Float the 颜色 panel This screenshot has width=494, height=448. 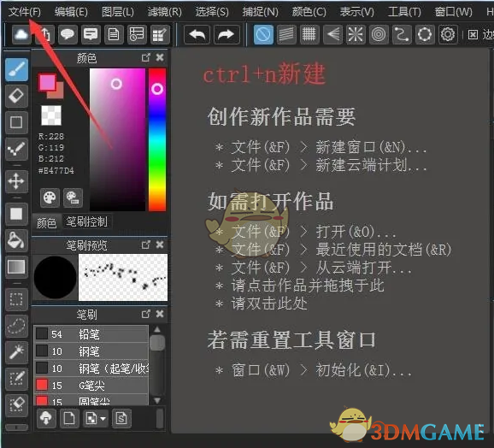[x=146, y=57]
